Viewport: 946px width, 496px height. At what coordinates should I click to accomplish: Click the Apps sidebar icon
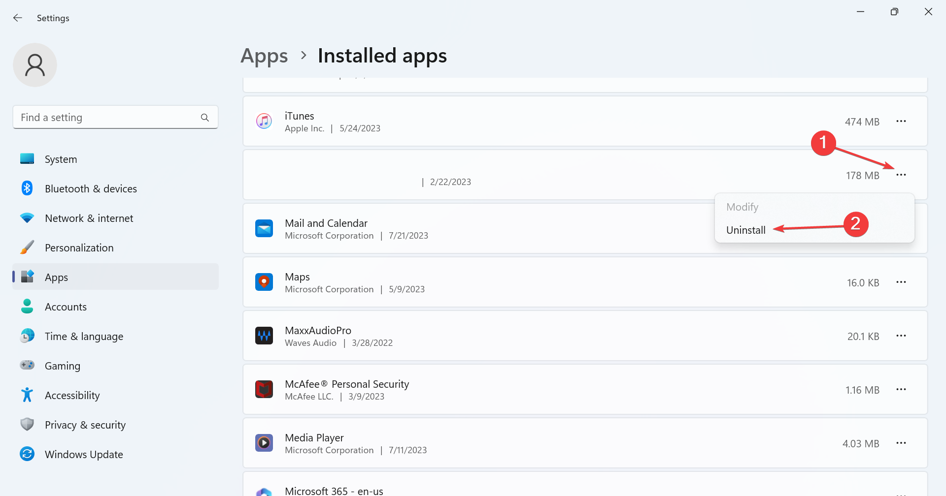28,277
